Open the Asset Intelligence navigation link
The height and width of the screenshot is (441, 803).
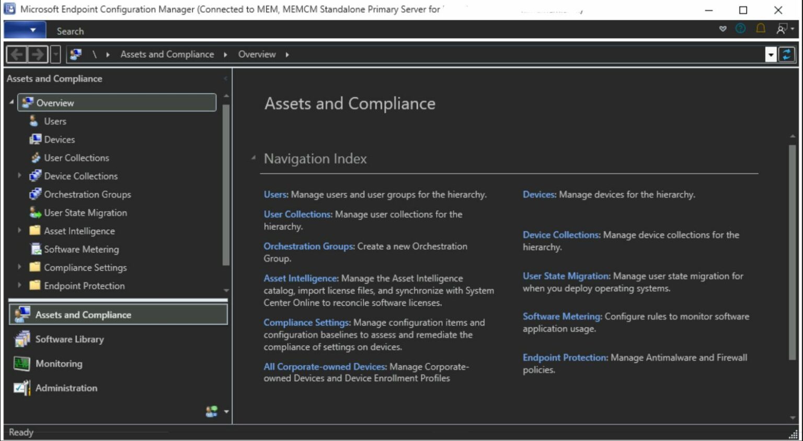coord(301,279)
